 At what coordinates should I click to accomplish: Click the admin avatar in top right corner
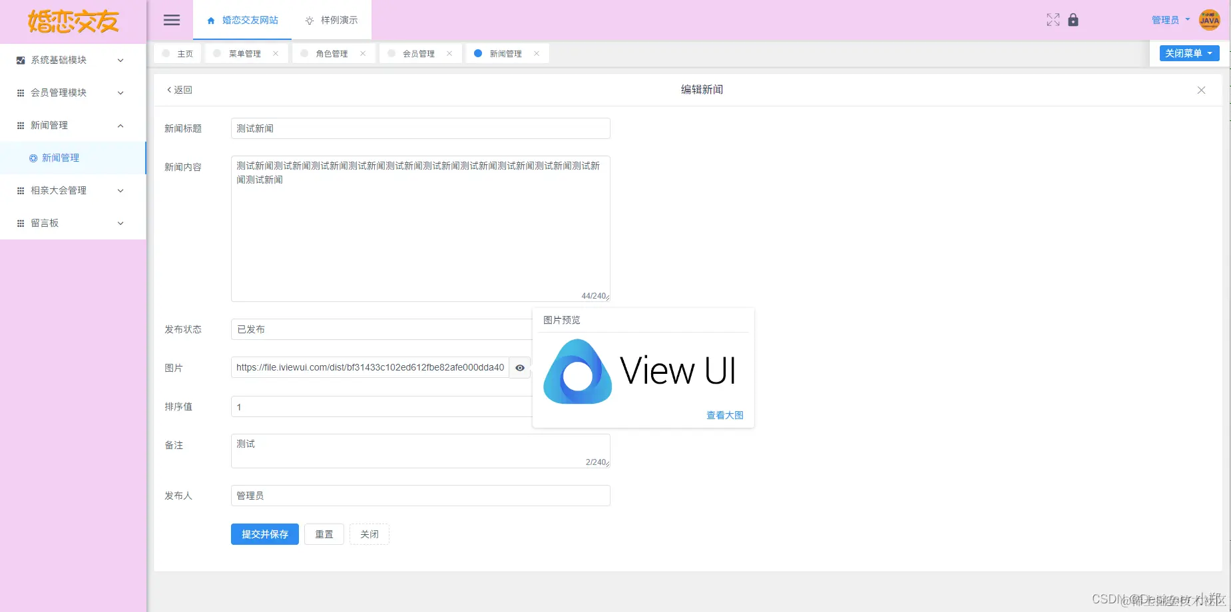click(1209, 20)
